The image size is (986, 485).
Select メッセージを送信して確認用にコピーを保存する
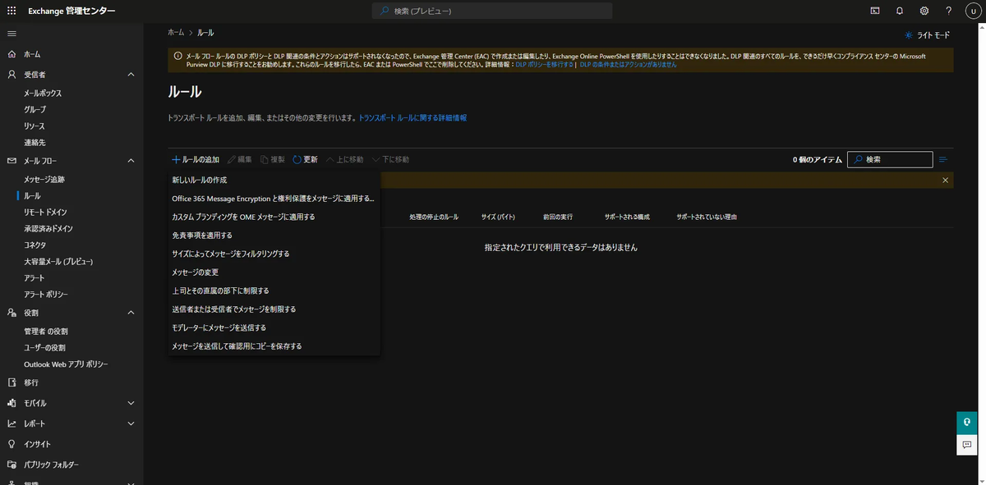tap(274, 346)
